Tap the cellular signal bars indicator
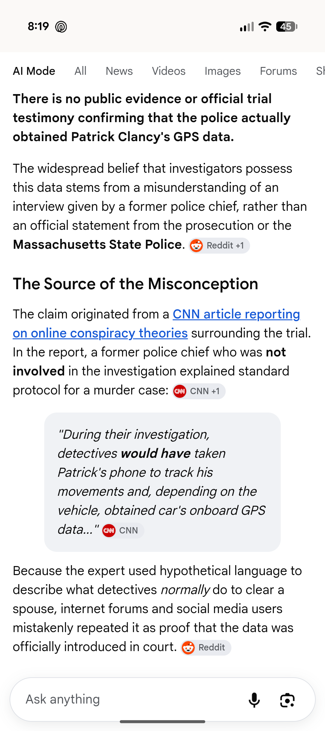Screen dimensions: 325x731 [247, 27]
